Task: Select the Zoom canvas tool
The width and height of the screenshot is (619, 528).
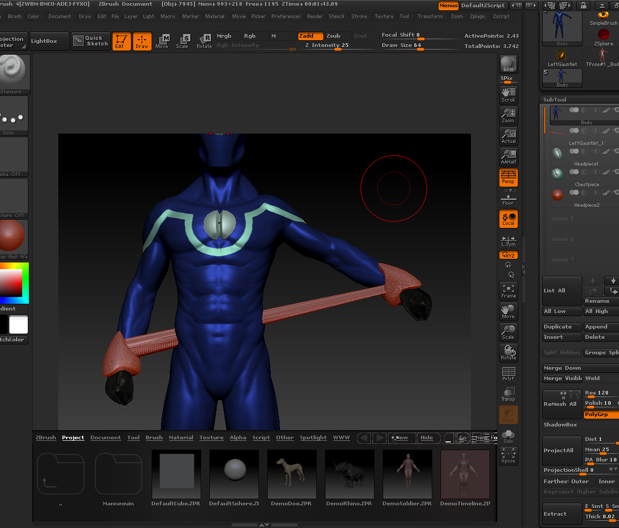Action: coord(509,115)
